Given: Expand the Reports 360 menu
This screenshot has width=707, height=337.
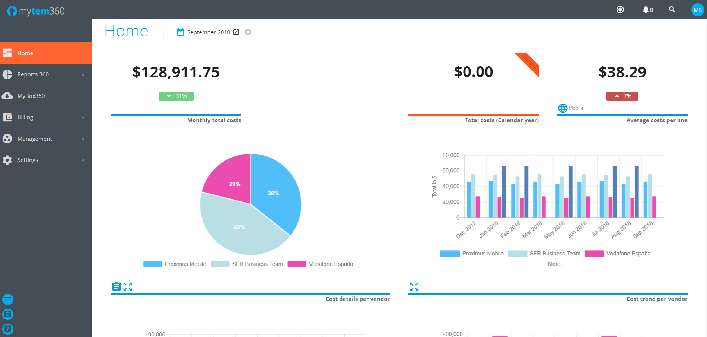Looking at the screenshot, I should coord(33,74).
